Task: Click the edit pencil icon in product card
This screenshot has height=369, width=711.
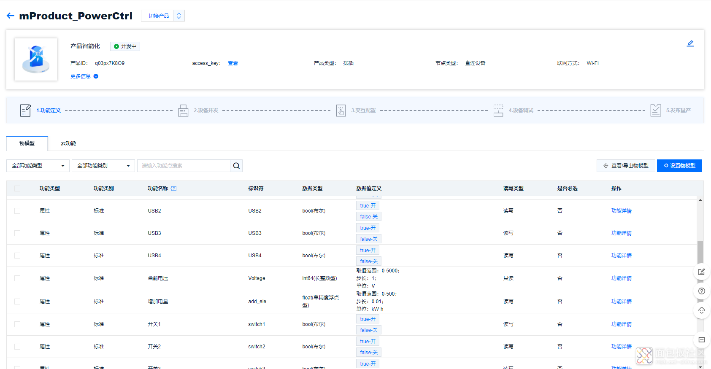Action: (690, 43)
